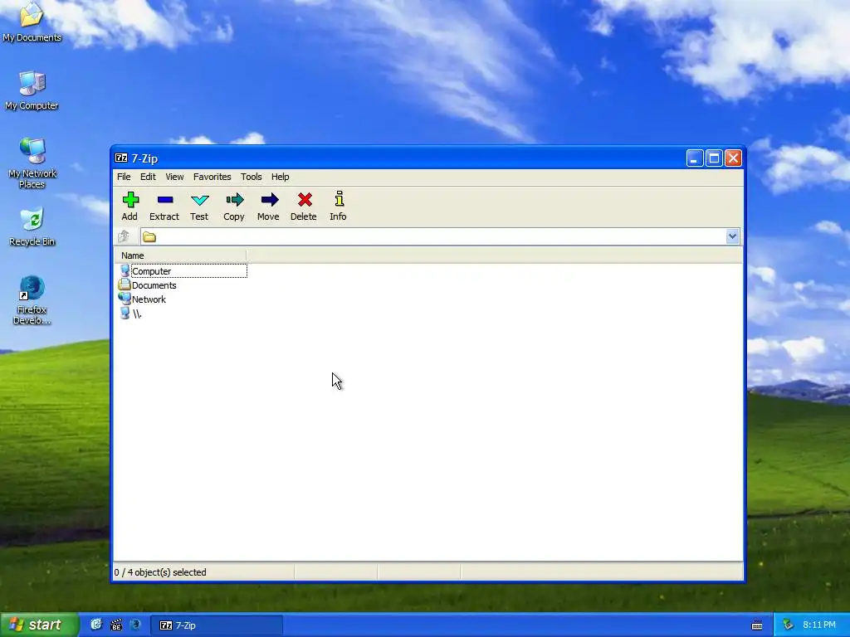850x637 pixels.
Task: Click the Show Desktop quick launch icon
Action: coord(96,625)
